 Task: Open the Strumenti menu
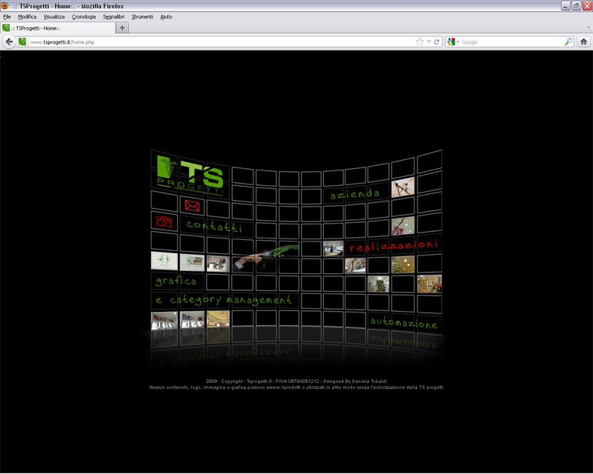click(142, 16)
